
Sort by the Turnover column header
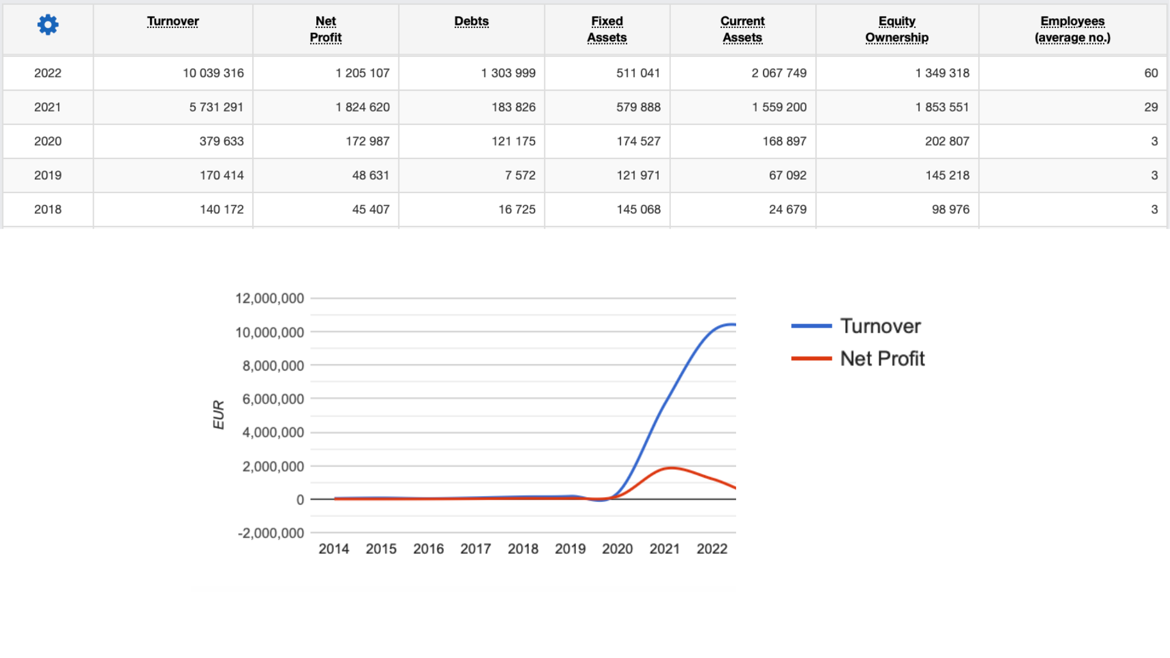(x=172, y=21)
